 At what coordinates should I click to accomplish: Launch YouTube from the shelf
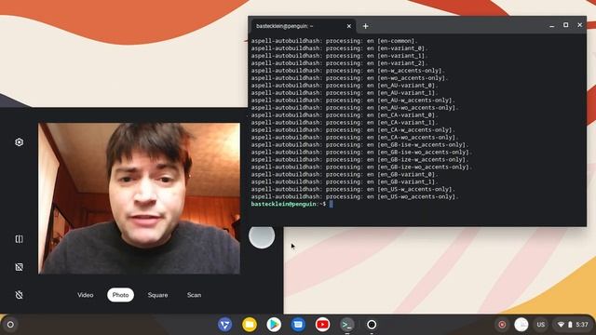pos(322,325)
